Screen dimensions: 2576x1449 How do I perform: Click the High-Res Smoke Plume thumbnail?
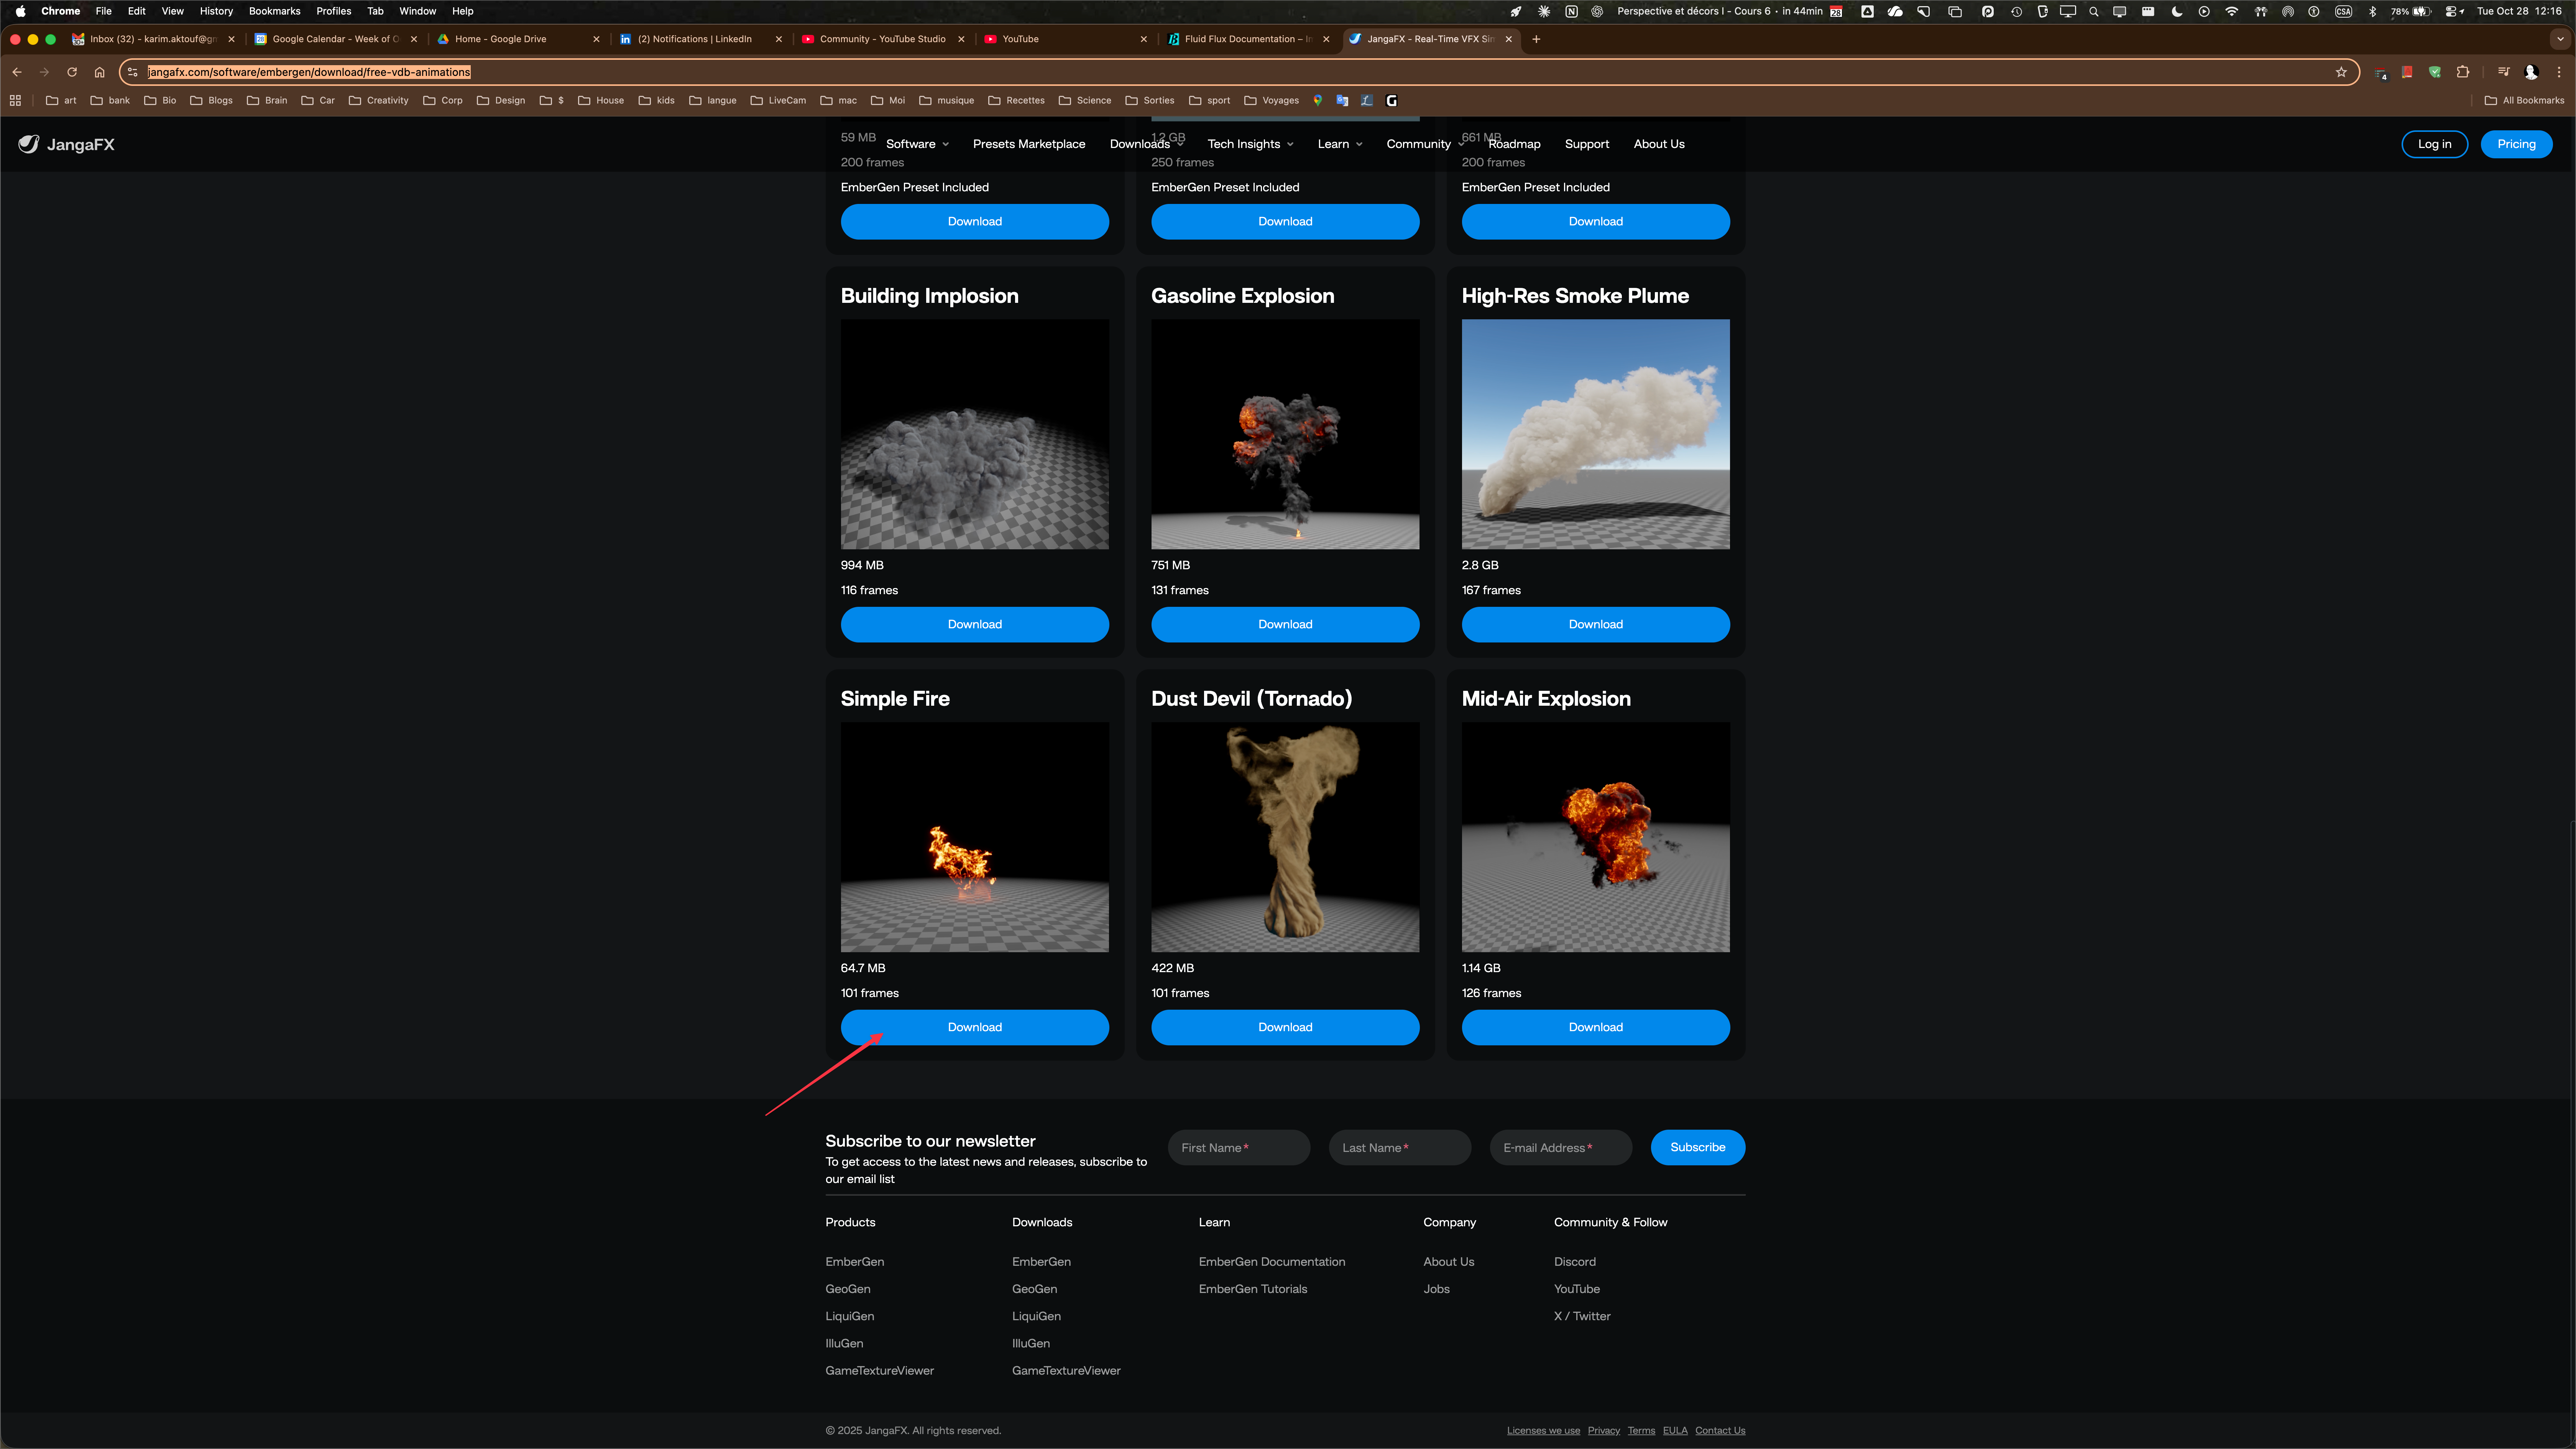point(1595,434)
